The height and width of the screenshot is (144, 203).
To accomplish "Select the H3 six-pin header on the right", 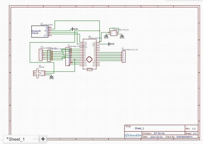I will [x=123, y=57].
